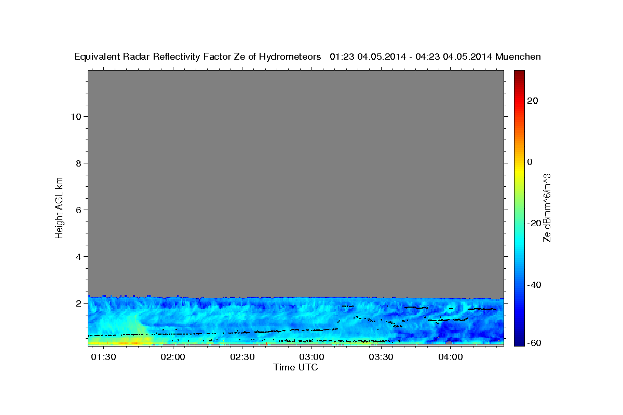Click the '03:00' time tick label
The image size is (623, 415).
coord(311,357)
